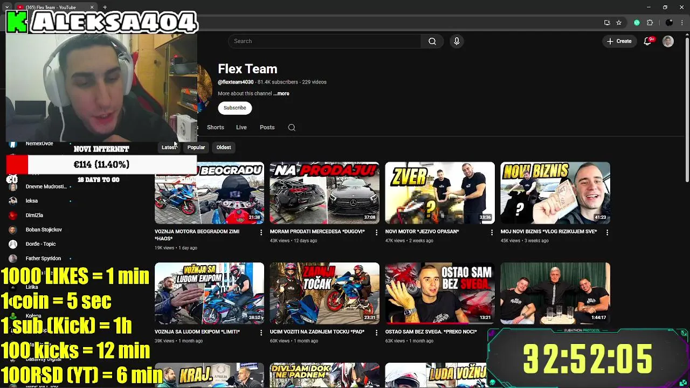The width and height of the screenshot is (690, 388).
Task: Open the NA PRODAJU Mercedes thumbnail
Action: (x=325, y=193)
